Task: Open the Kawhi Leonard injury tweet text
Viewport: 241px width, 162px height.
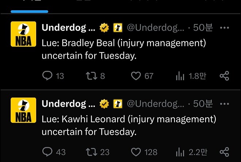Action: (129, 125)
